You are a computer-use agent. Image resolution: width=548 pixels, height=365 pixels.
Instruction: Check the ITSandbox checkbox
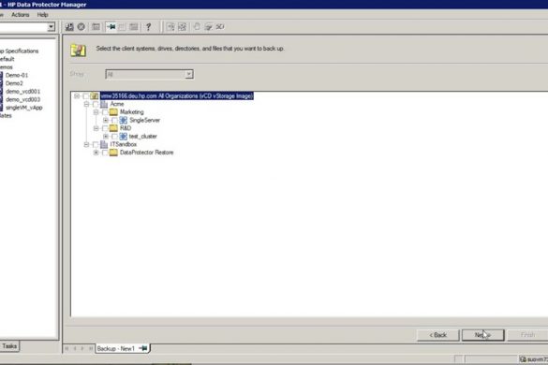[x=96, y=144]
